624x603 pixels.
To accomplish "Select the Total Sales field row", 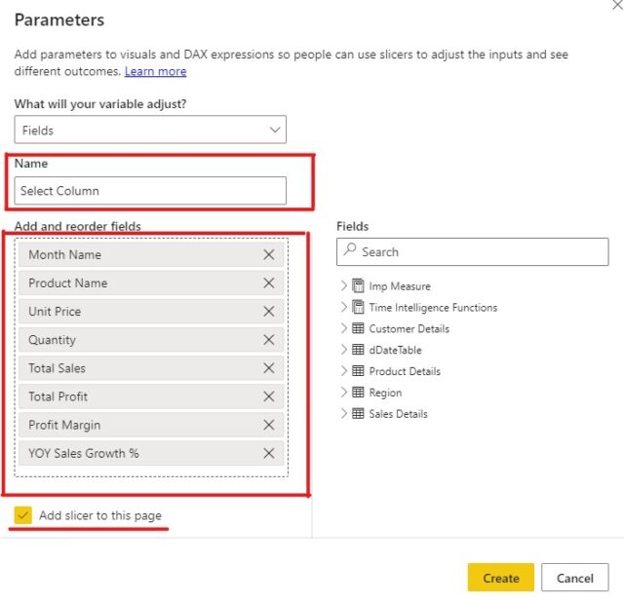I will pos(151,368).
